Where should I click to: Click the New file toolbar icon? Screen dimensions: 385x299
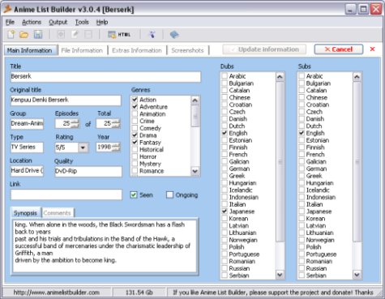[x=11, y=34]
